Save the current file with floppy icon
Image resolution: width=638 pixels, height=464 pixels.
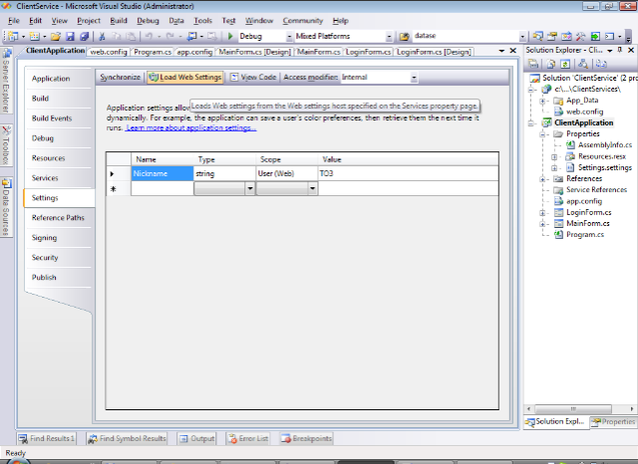70,37
